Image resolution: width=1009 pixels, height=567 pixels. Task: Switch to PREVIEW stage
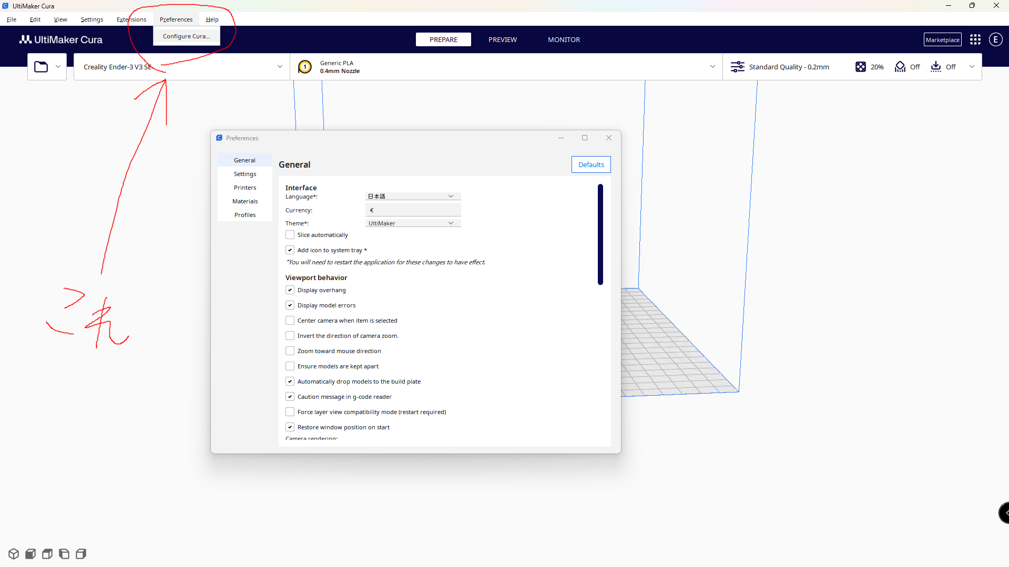pos(503,39)
